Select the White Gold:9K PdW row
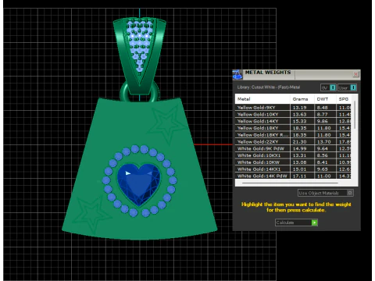This screenshot has width=375, height=281. [293, 148]
